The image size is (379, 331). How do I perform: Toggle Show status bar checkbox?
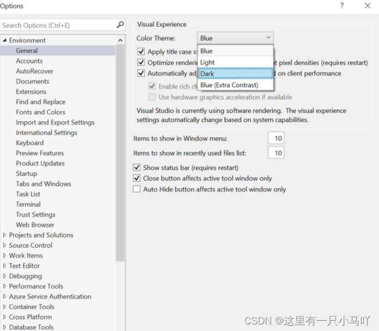[x=137, y=168]
